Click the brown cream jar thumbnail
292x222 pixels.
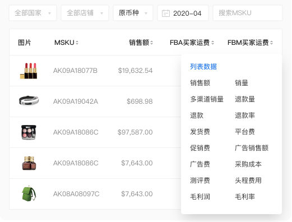click(29, 163)
